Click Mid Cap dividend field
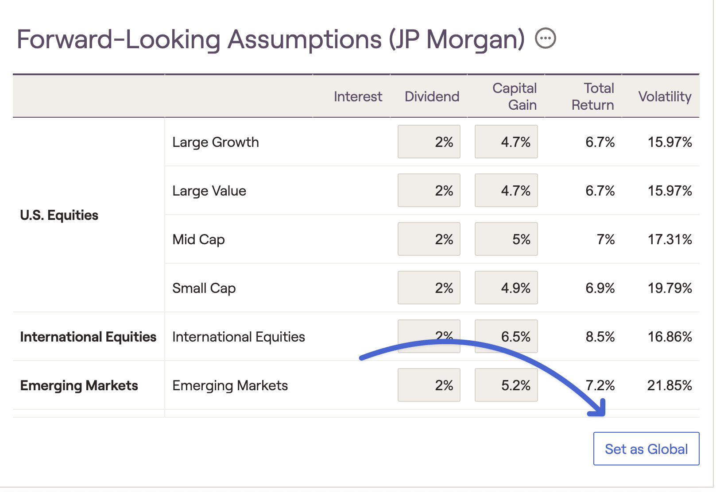Viewport: 720px width, 492px height. (429, 239)
